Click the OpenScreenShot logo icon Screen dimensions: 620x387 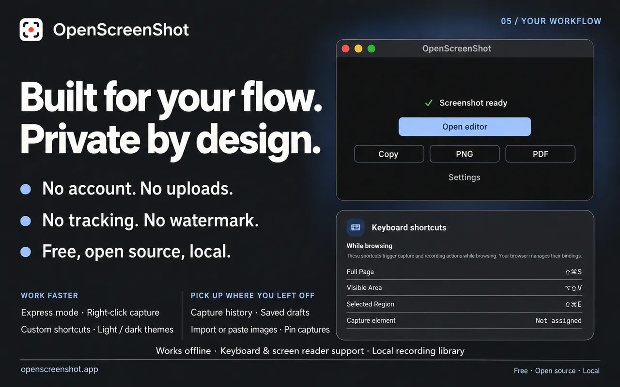pyautogui.click(x=31, y=30)
